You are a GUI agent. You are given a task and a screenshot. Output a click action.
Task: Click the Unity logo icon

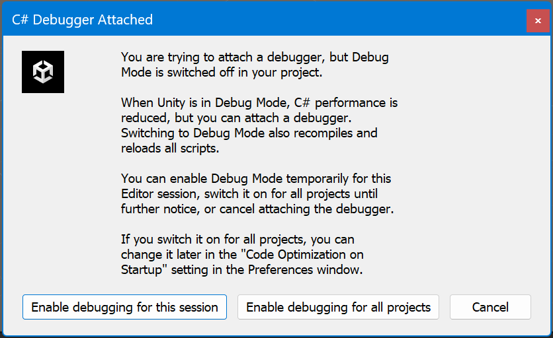point(43,71)
